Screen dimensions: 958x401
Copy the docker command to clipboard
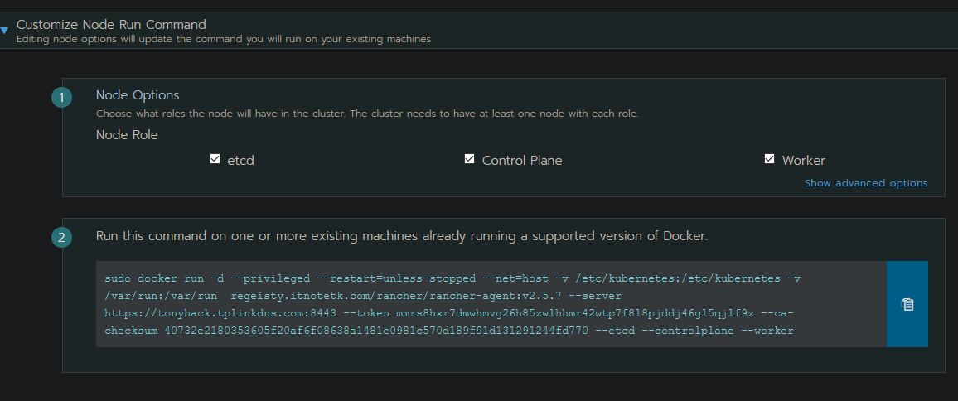coord(907,304)
